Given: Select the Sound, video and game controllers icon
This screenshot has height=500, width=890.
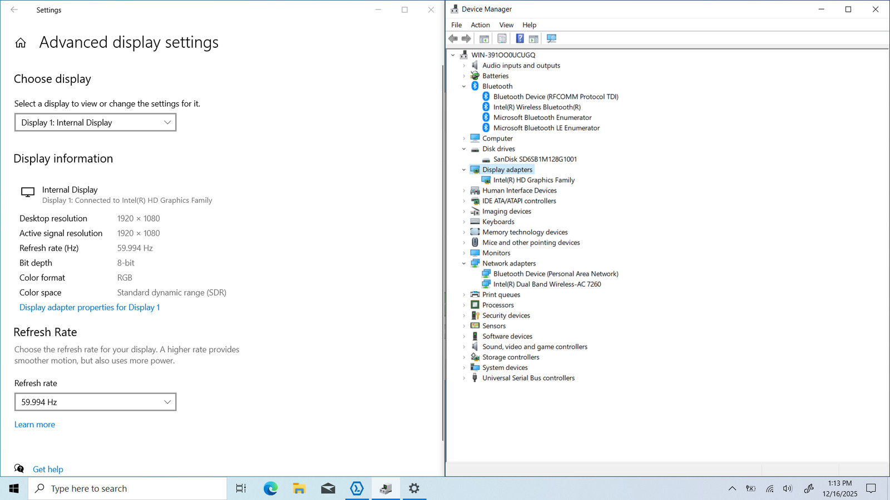Looking at the screenshot, I should tap(475, 347).
